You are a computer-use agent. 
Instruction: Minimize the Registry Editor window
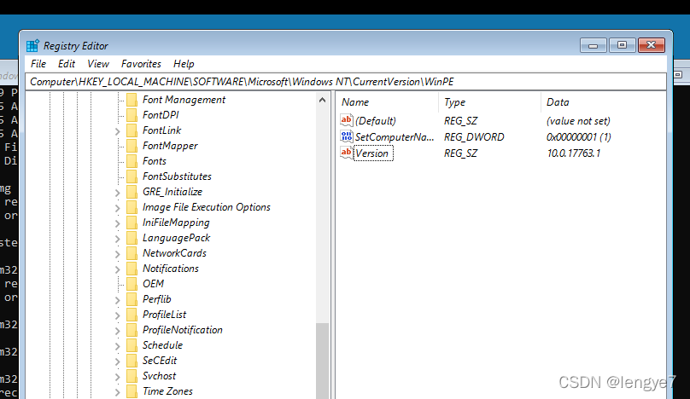click(x=593, y=45)
